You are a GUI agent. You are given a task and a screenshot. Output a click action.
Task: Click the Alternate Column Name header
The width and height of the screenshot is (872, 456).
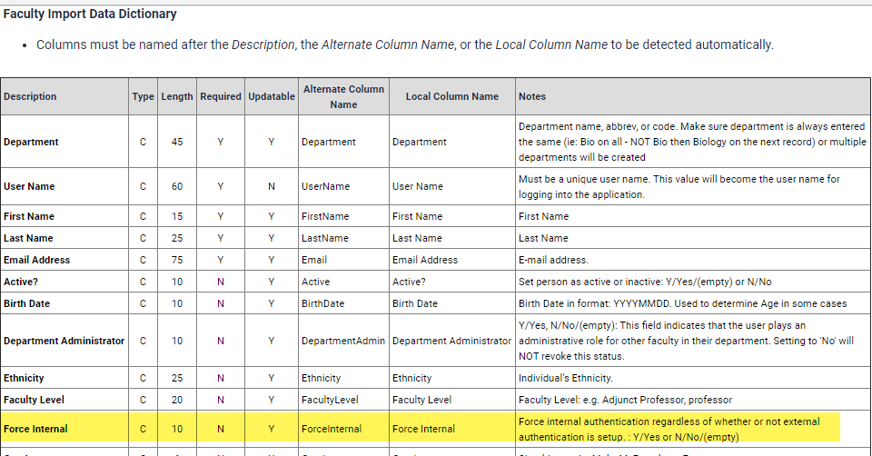tap(343, 96)
